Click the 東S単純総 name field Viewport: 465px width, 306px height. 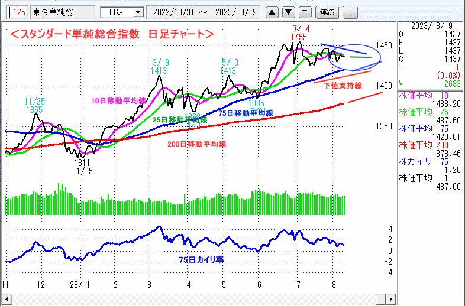click(65, 12)
